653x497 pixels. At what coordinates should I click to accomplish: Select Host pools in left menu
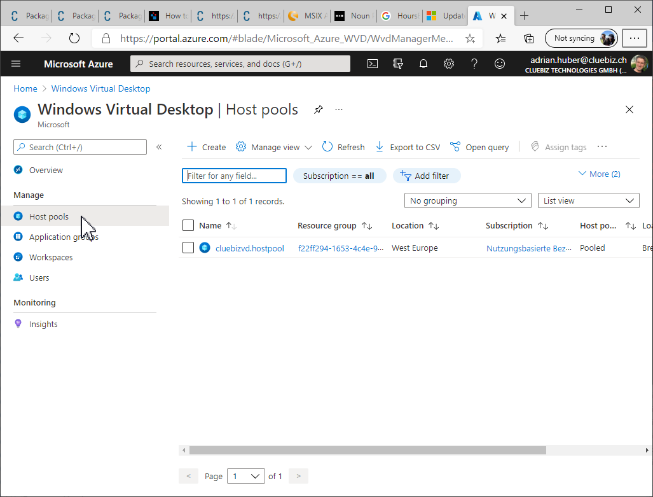tap(85, 216)
